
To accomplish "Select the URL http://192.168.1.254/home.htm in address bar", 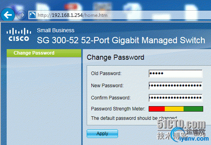I will click(73, 15).
